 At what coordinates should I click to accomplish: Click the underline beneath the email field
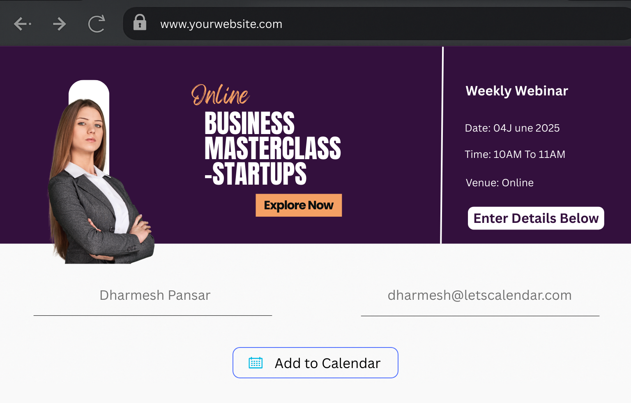[480, 316]
